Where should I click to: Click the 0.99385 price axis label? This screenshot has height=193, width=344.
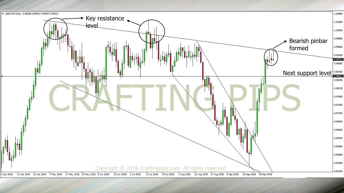[338, 55]
